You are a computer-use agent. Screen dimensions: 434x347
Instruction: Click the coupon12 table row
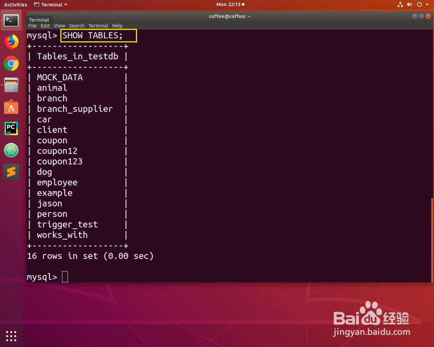point(57,151)
